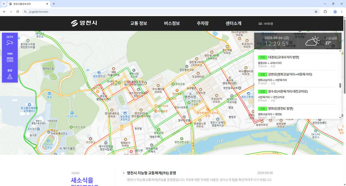Click the 영천야구장 map label

pos(48,69)
